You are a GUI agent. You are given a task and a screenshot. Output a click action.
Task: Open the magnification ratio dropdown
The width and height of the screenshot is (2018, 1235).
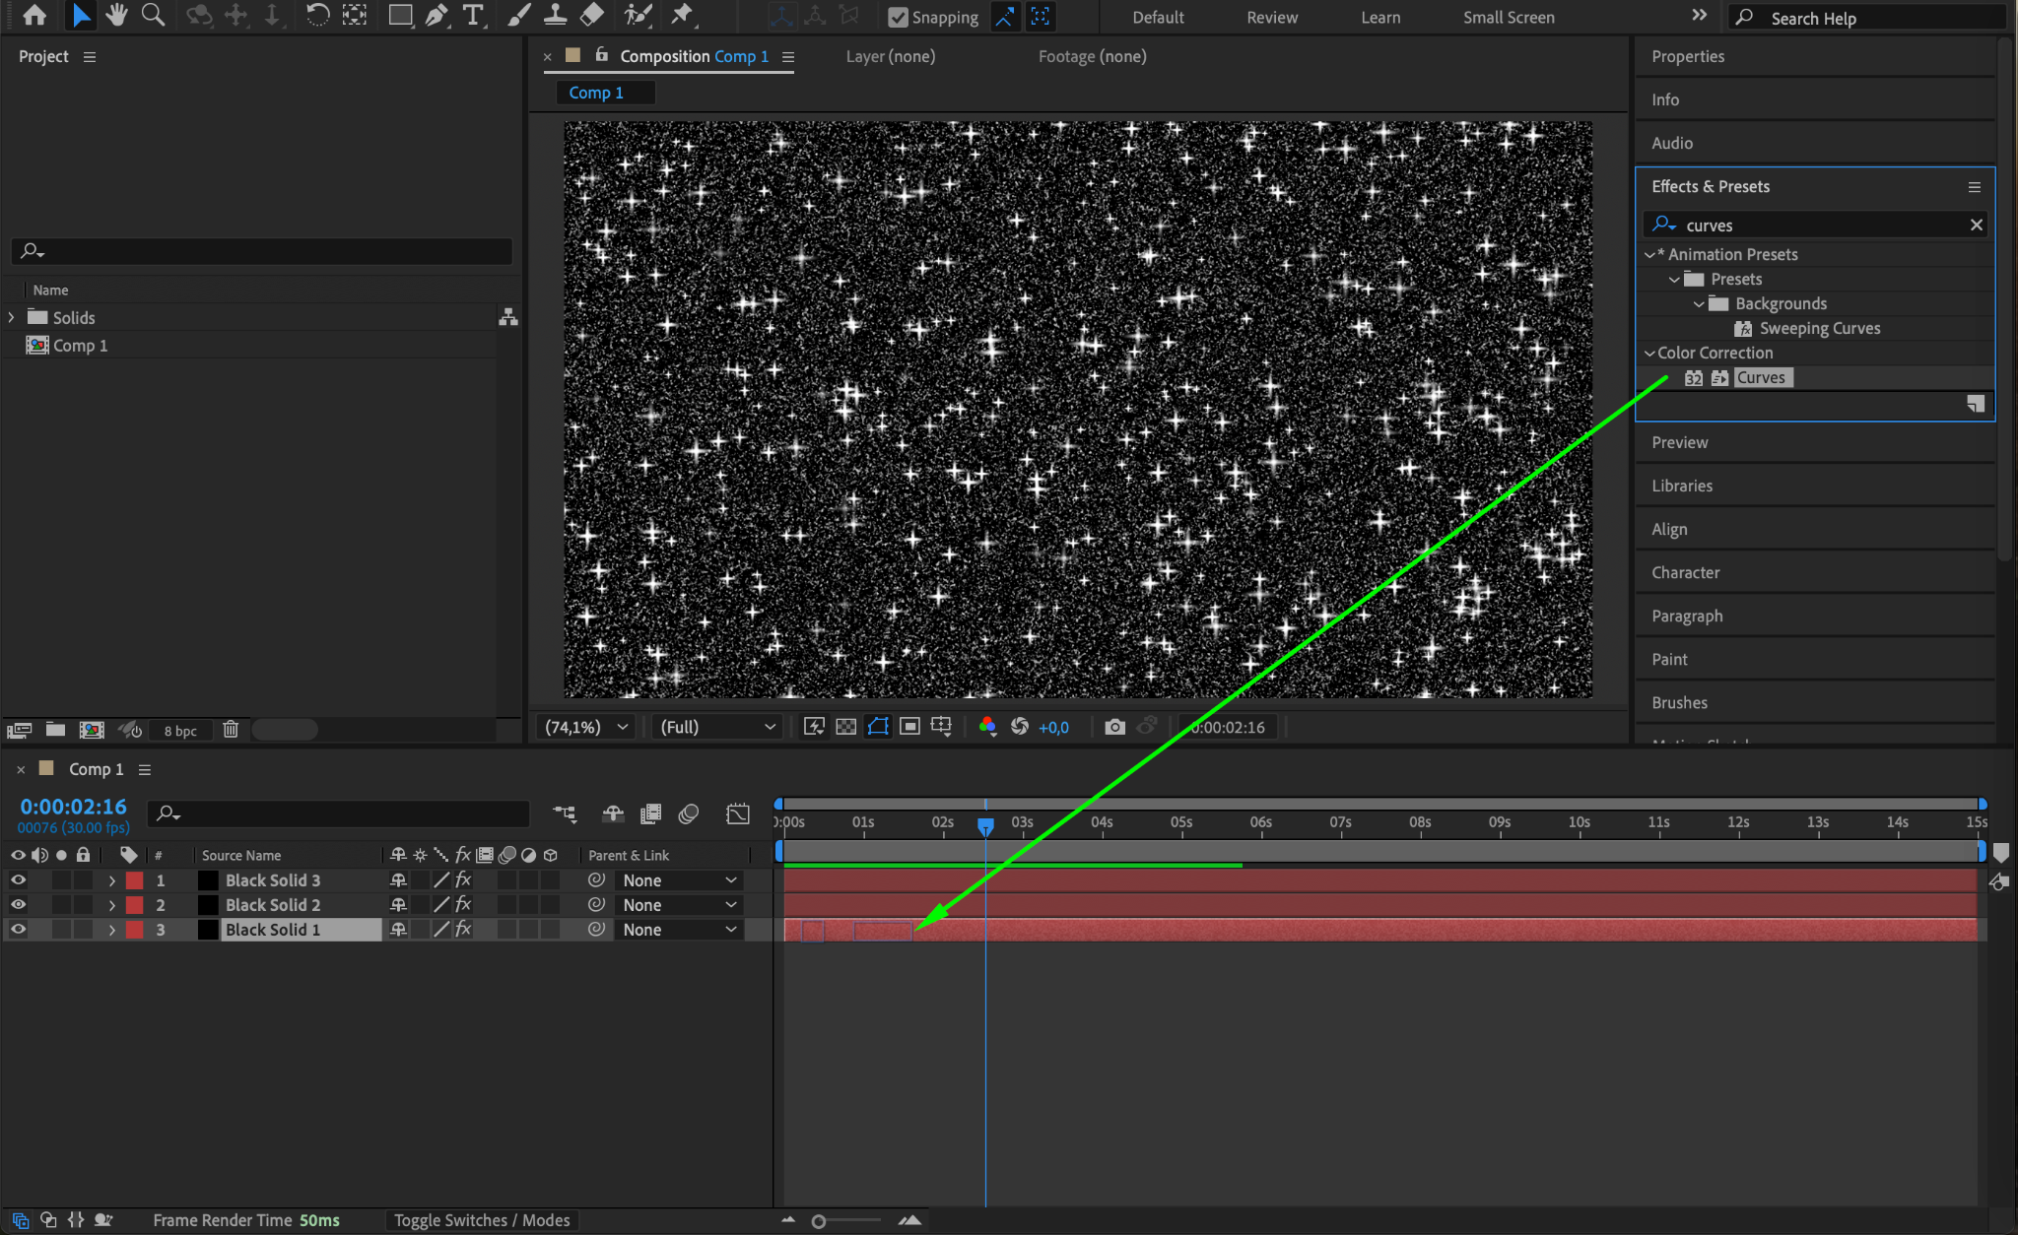point(587,727)
